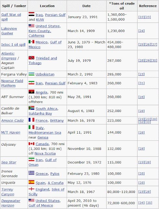The image size is (159, 209).
Task: Open reference [31] link
Action: [141, 83]
